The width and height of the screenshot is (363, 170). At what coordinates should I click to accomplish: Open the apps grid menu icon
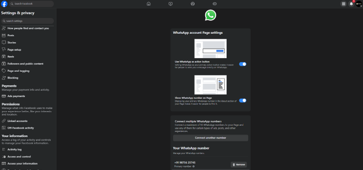pos(343,4)
